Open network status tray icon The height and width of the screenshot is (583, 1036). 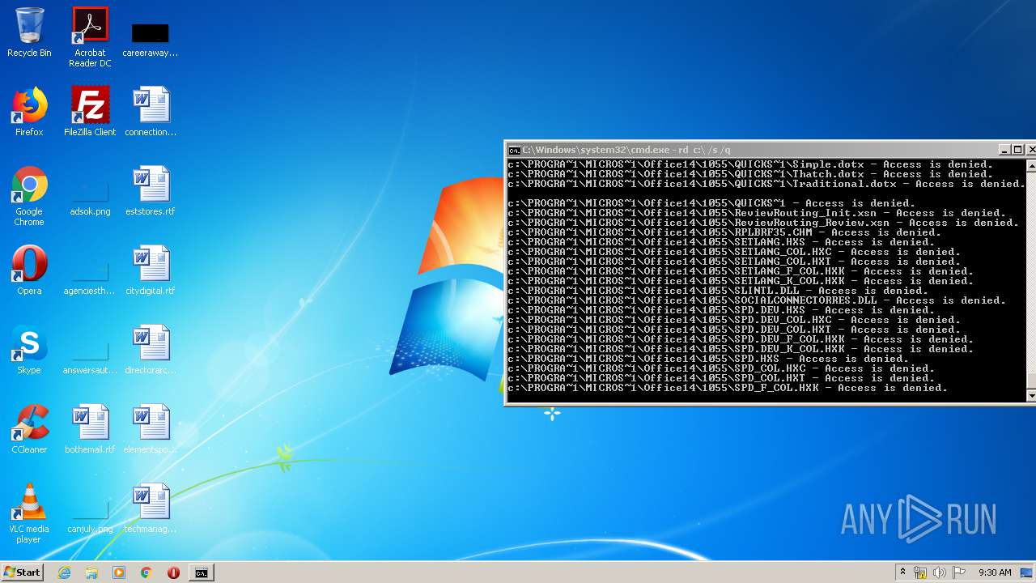pos(920,572)
